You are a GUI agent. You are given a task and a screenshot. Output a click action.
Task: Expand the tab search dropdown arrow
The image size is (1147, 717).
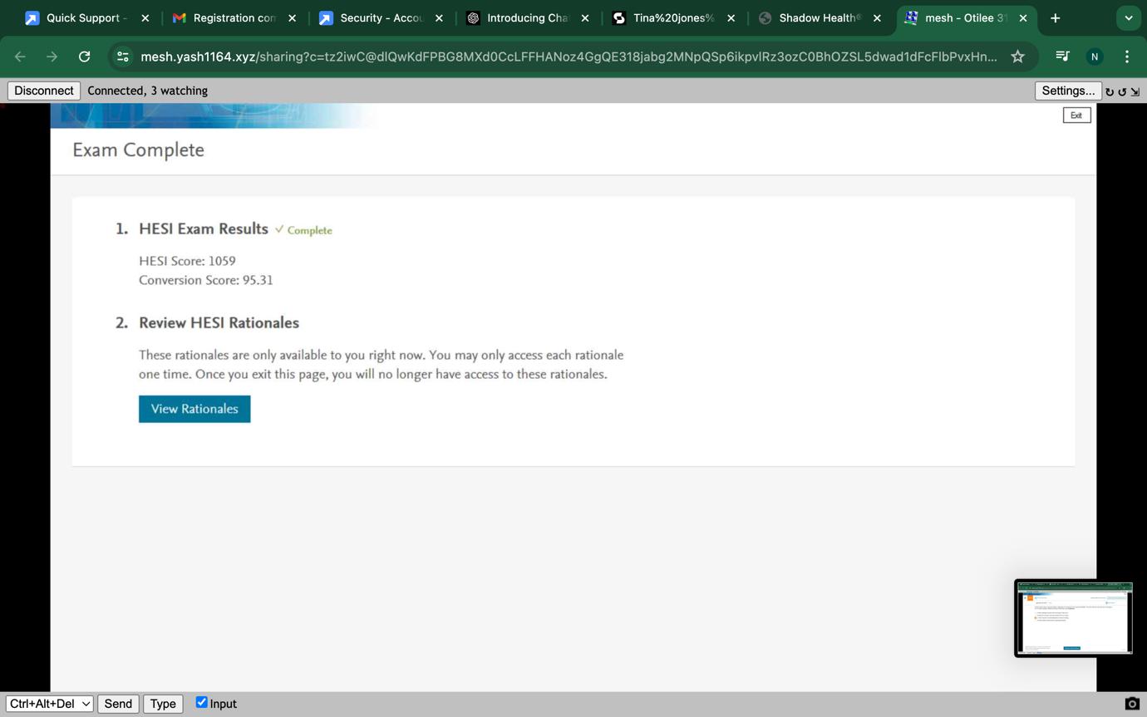pyautogui.click(x=1128, y=17)
